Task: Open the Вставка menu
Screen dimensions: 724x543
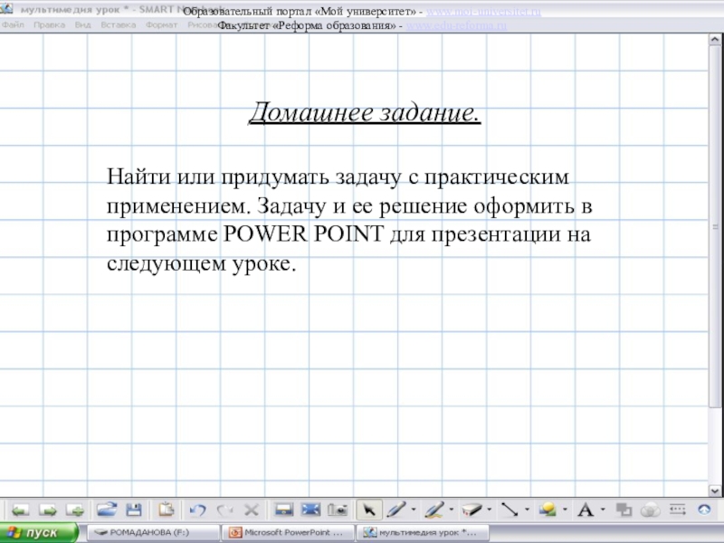Action: (x=118, y=25)
